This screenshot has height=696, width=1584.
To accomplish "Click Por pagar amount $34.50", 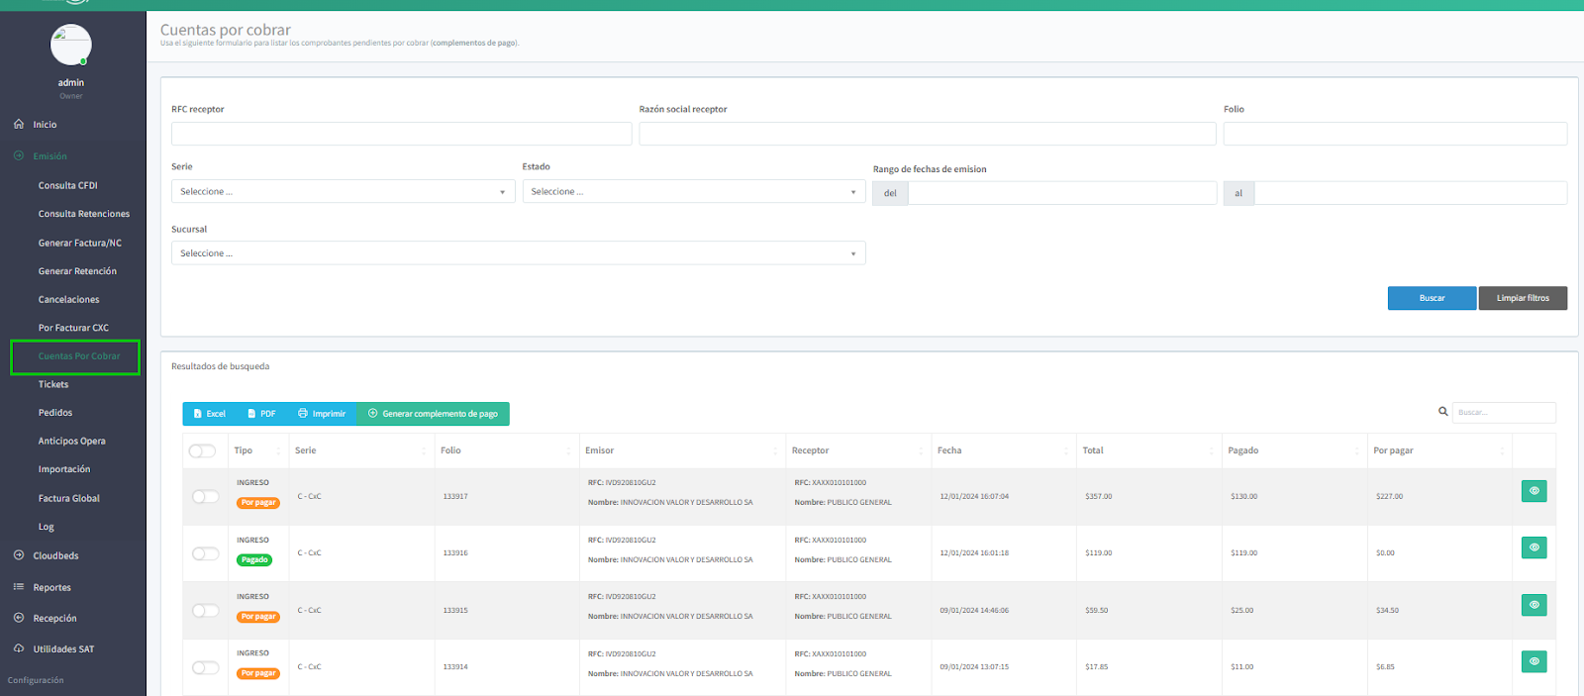I will (1387, 610).
